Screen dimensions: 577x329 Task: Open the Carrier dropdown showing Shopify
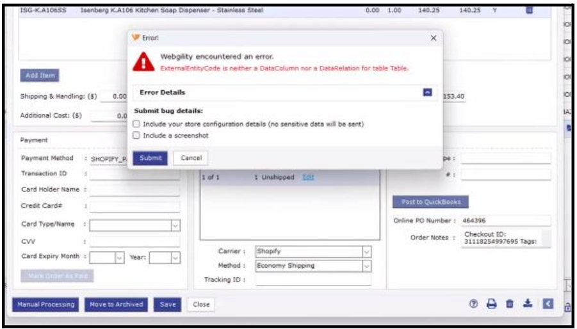coord(366,252)
